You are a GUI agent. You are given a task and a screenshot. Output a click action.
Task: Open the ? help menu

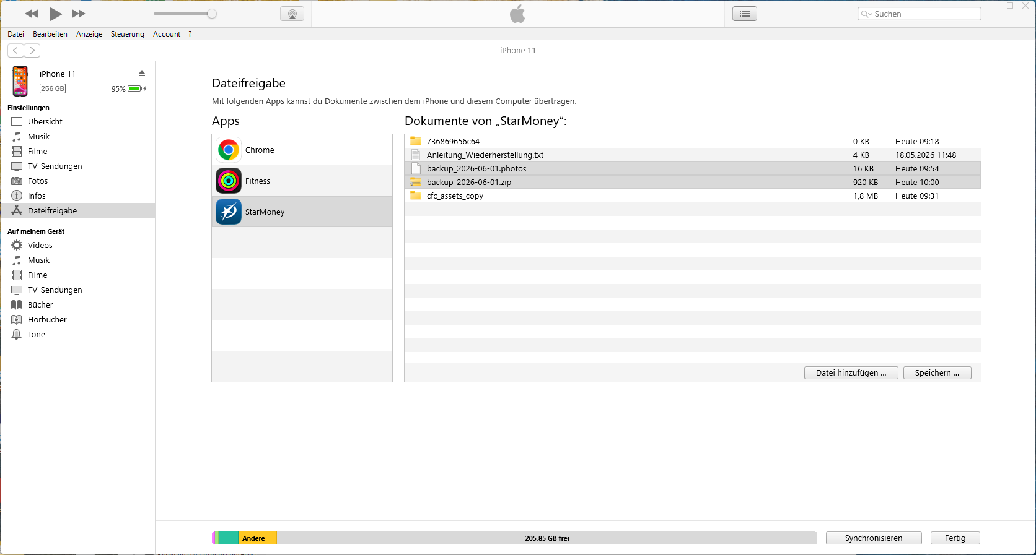(190, 34)
